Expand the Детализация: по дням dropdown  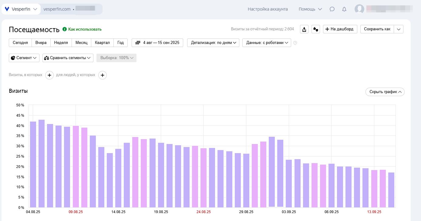click(213, 43)
